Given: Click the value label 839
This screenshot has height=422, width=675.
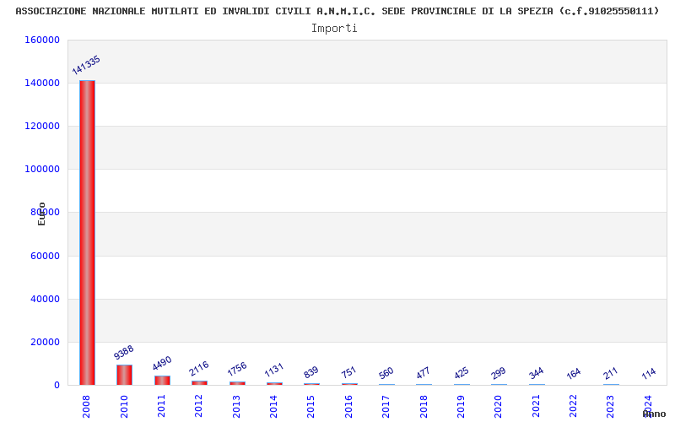Looking at the screenshot, I should [310, 372].
